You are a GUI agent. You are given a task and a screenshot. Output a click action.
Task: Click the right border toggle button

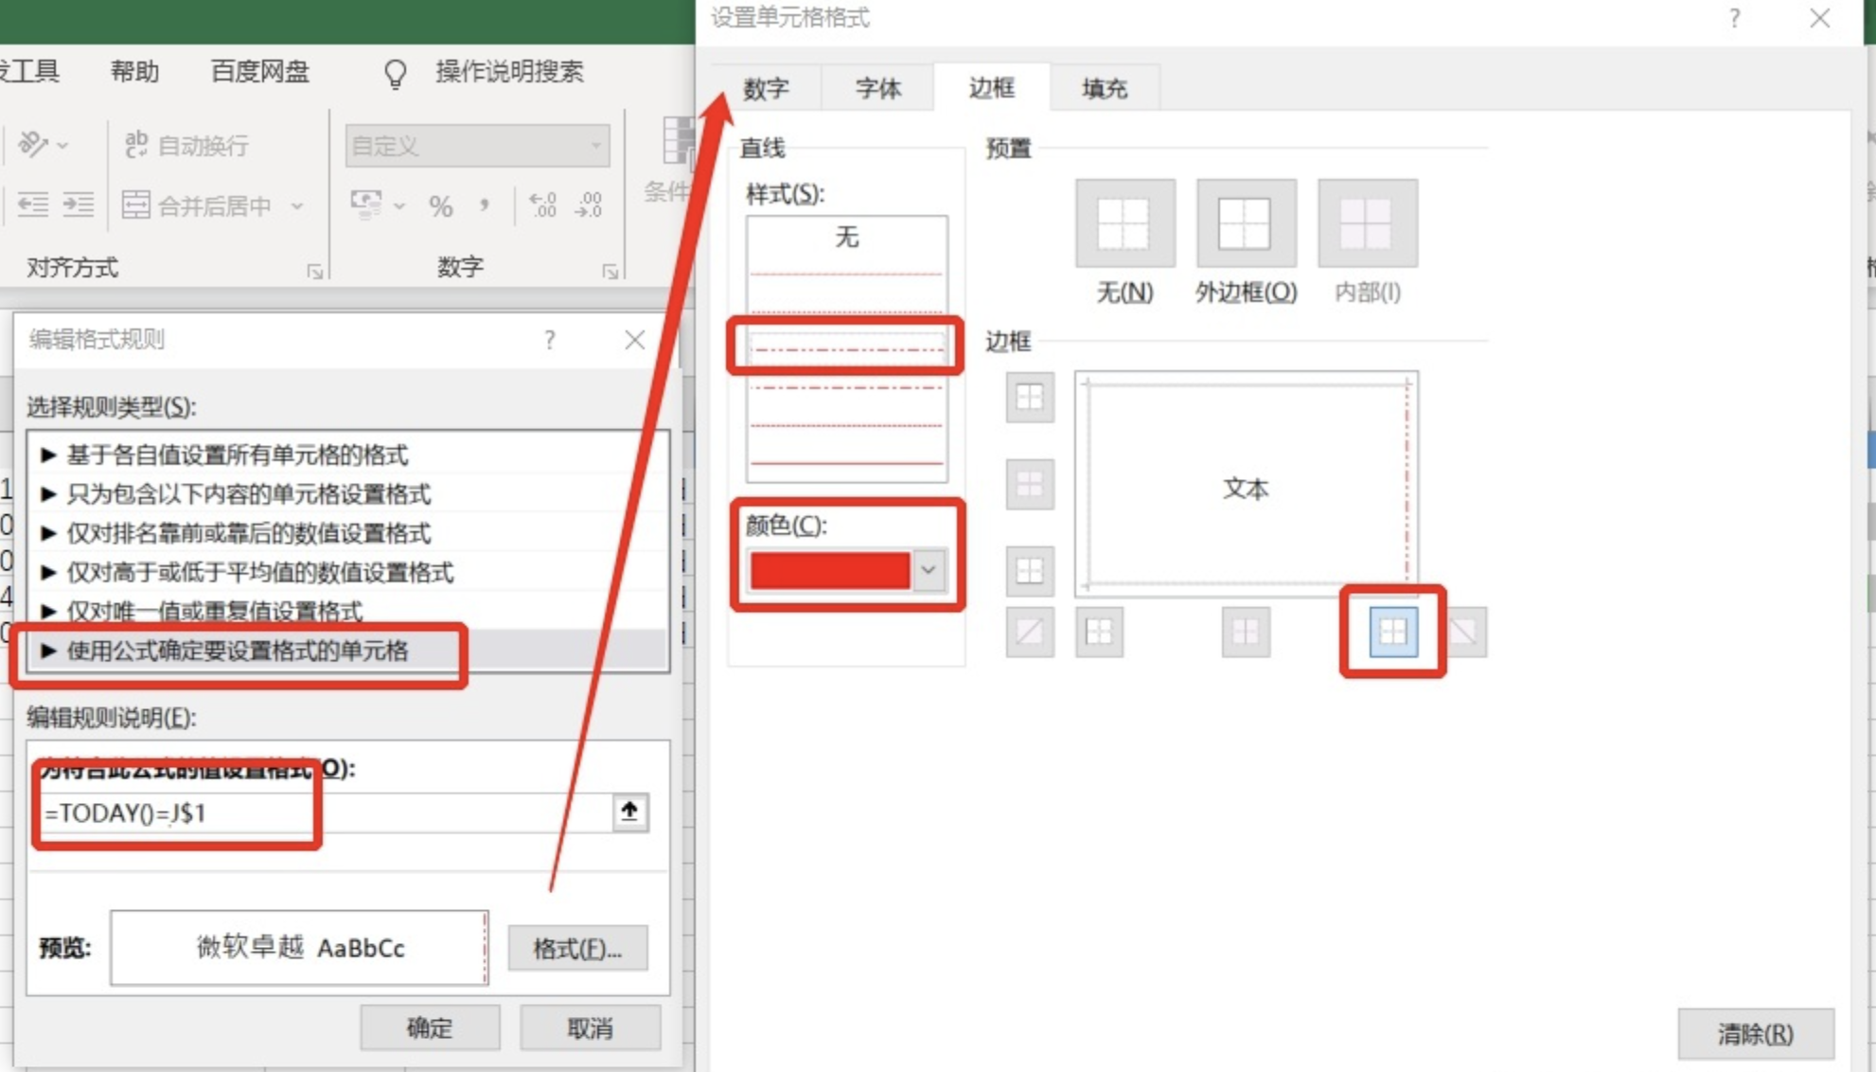tap(1392, 632)
